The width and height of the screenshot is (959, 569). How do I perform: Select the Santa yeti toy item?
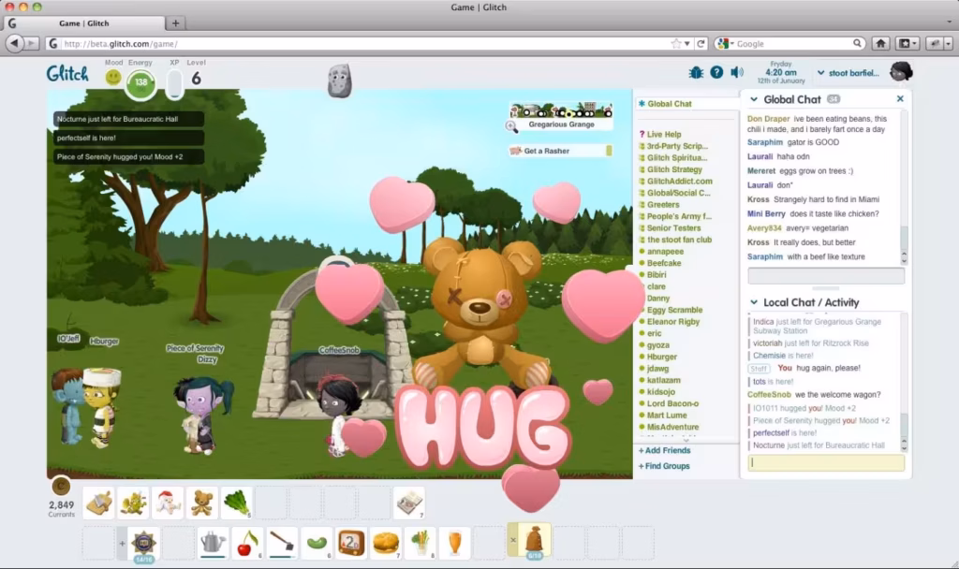[x=168, y=503]
